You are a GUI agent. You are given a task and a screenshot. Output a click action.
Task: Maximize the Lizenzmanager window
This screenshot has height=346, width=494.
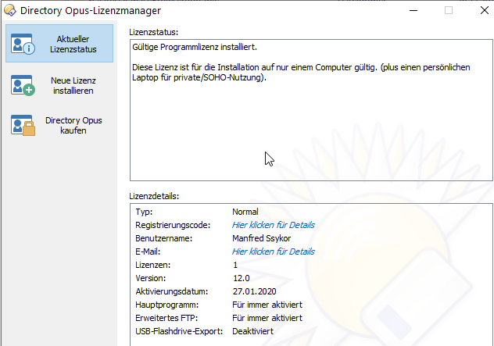[x=449, y=11]
